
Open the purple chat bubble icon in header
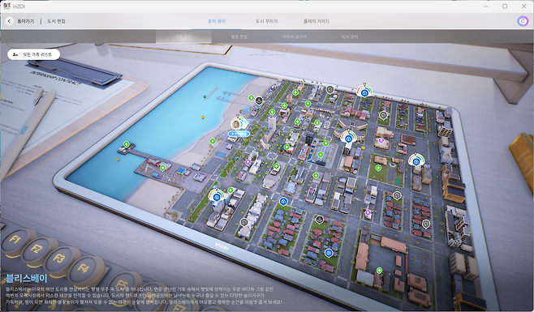[523, 21]
